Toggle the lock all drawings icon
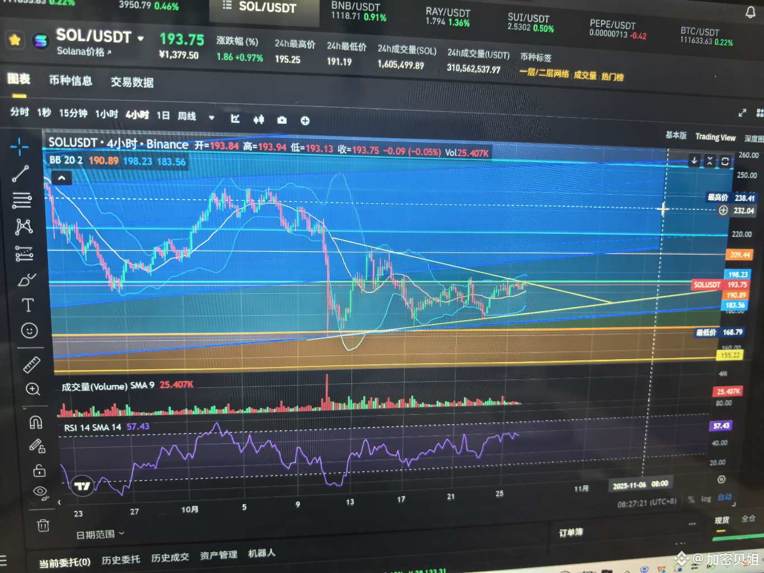This screenshot has height=573, width=764. 39,470
